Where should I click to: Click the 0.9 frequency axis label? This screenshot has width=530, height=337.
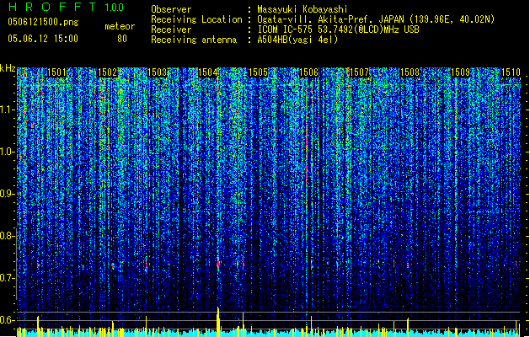pos(8,194)
